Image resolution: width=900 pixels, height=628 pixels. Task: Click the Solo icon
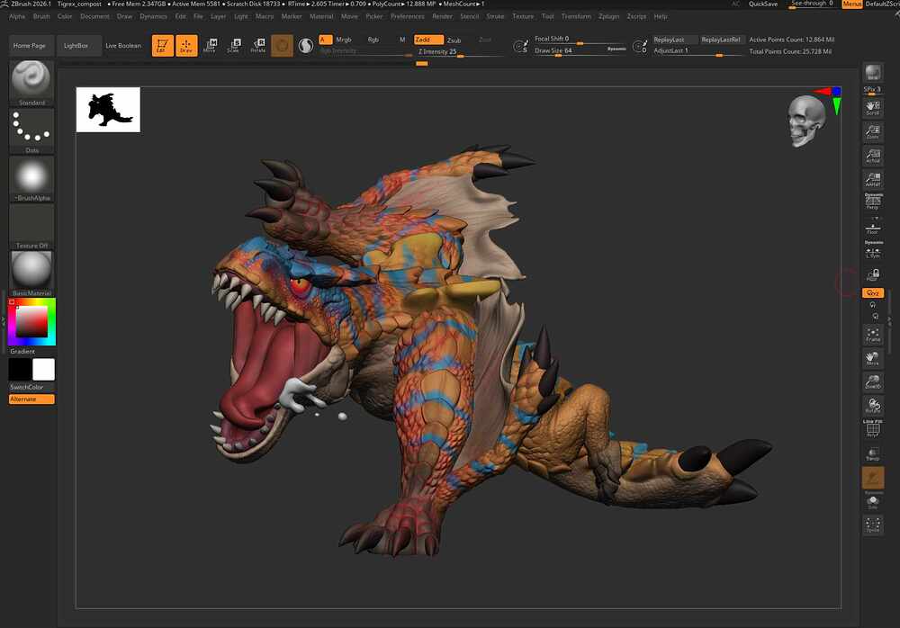tap(873, 502)
